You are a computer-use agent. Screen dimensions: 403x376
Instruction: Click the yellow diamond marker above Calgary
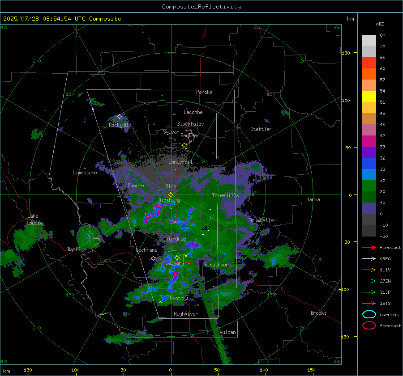coord(177,258)
